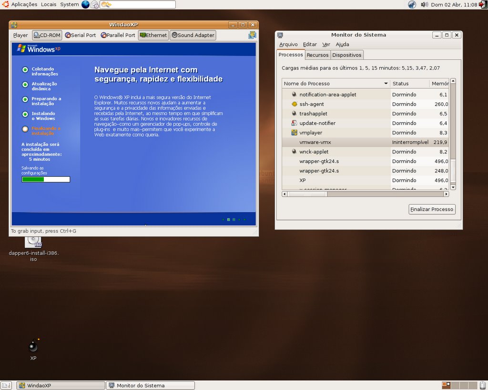Select the Processos tab

click(x=291, y=54)
